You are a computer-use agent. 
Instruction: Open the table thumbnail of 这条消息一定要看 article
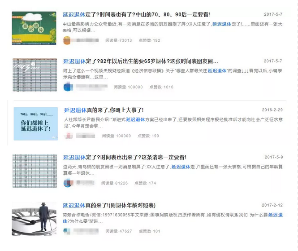tap(34, 171)
